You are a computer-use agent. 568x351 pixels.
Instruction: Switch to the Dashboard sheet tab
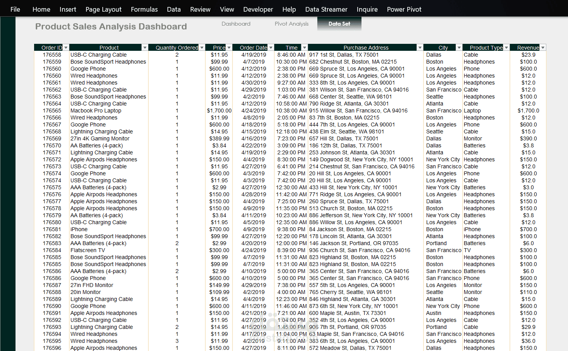tap(236, 24)
